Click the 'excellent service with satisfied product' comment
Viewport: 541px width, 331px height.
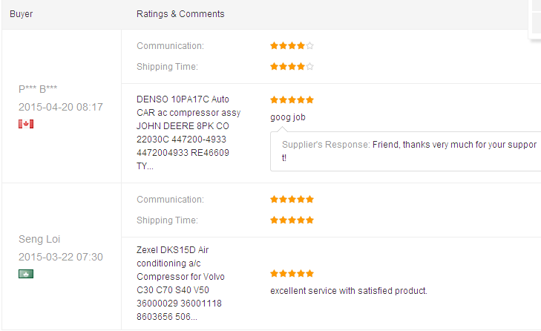[349, 290]
